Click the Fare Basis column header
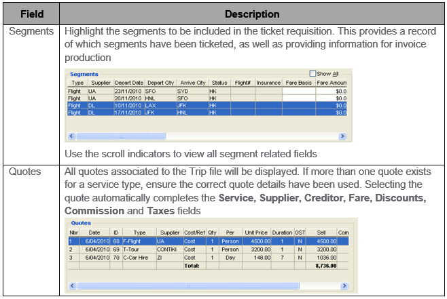The width and height of the screenshot is (447, 299). [x=299, y=83]
